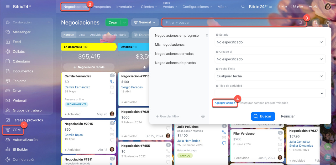
Task: Switch to the Lista view tab
Action: (x=82, y=35)
